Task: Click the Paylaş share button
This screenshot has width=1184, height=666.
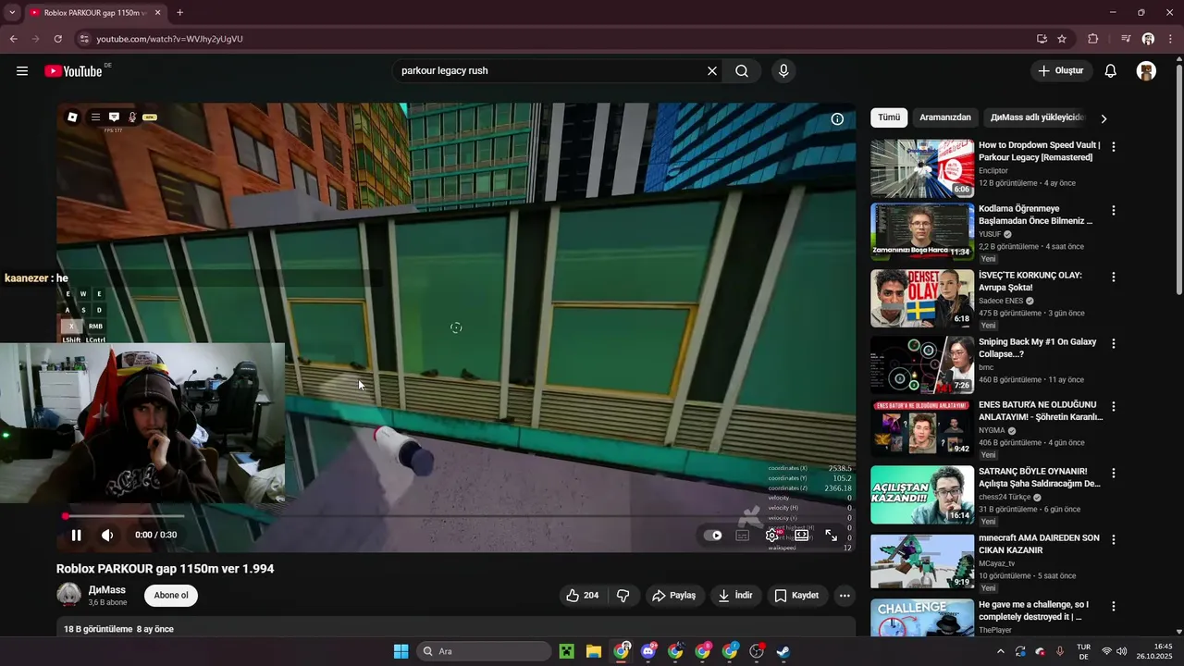Action: pyautogui.click(x=674, y=596)
